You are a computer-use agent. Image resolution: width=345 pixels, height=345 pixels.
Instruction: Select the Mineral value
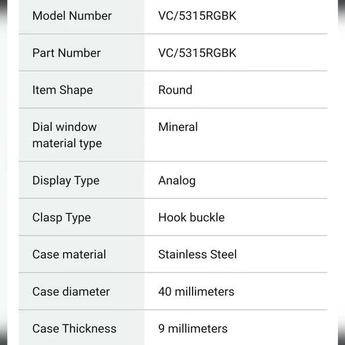click(178, 127)
